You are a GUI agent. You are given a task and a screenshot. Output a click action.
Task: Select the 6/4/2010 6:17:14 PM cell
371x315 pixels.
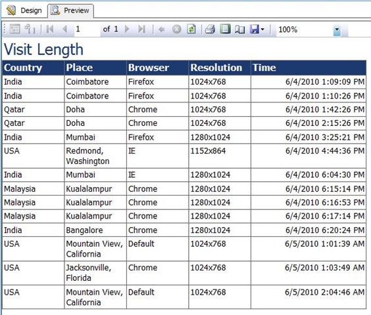click(309, 216)
